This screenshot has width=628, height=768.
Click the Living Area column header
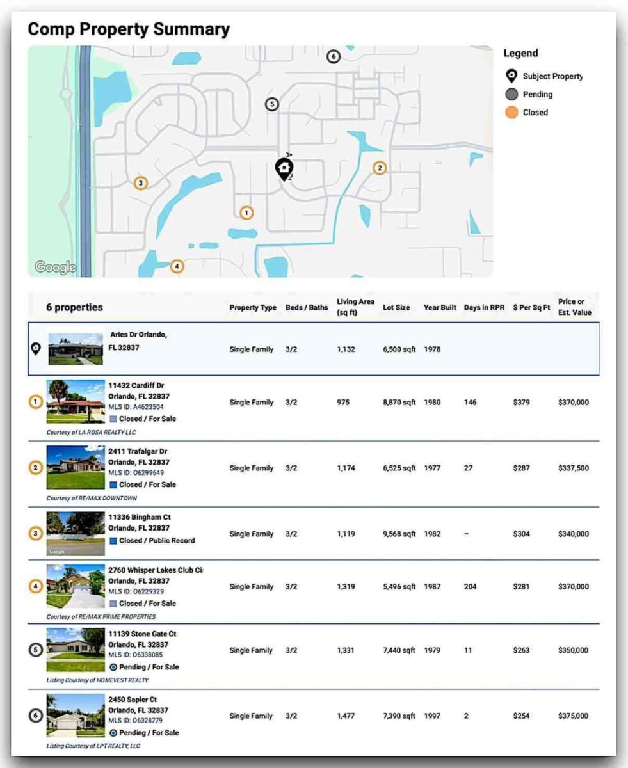tap(356, 307)
